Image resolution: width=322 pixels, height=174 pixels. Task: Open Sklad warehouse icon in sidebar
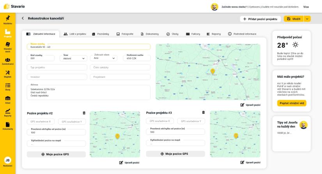[7, 100]
